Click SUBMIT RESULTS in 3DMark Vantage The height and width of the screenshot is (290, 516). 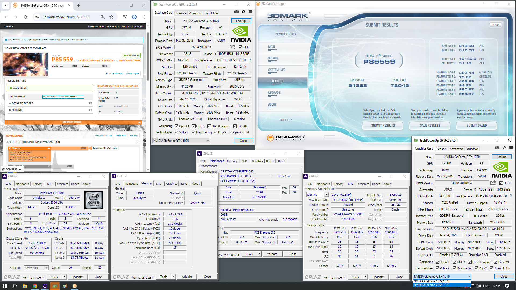(383, 126)
